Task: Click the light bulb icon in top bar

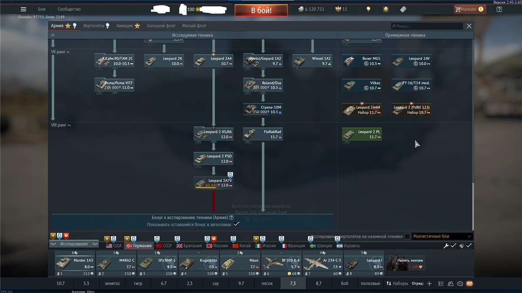Action: [x=368, y=9]
